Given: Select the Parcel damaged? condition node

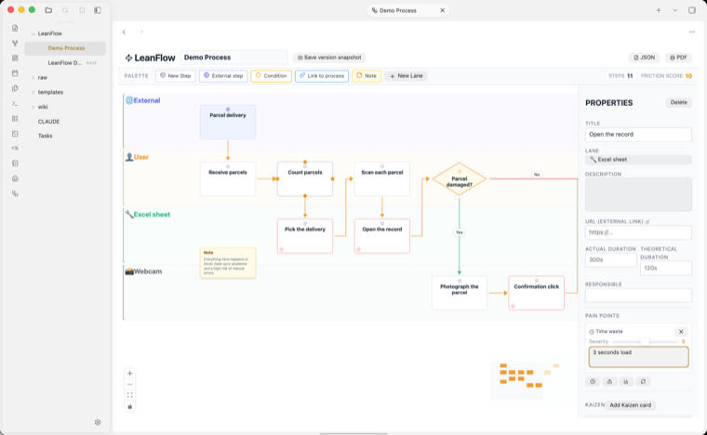Looking at the screenshot, I should pyautogui.click(x=459, y=178).
